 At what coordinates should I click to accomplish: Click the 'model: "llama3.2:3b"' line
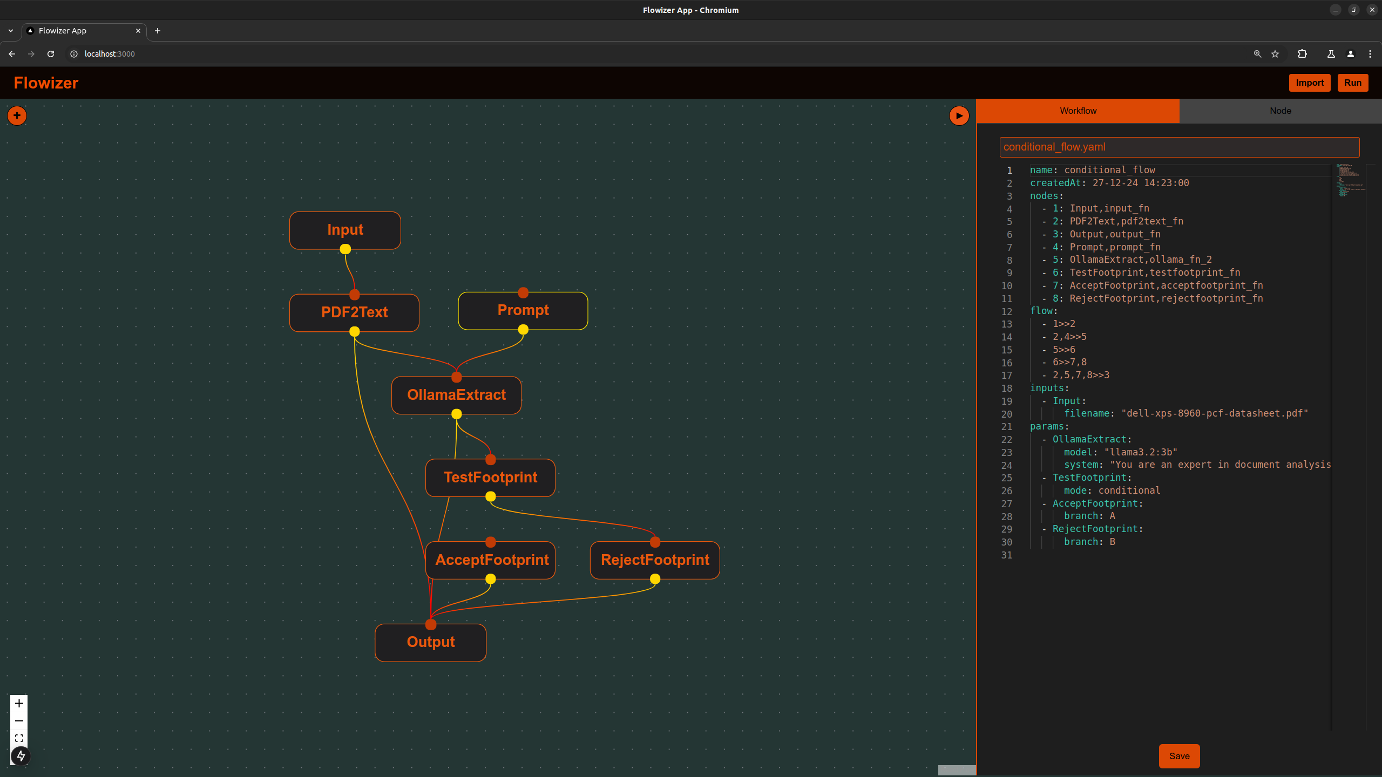click(1120, 452)
